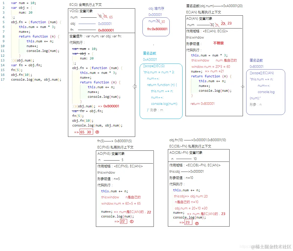The height and width of the screenshot is (251, 293).
Task: Click the circled ① marker under fn(5) result
Action: (131, 222)
